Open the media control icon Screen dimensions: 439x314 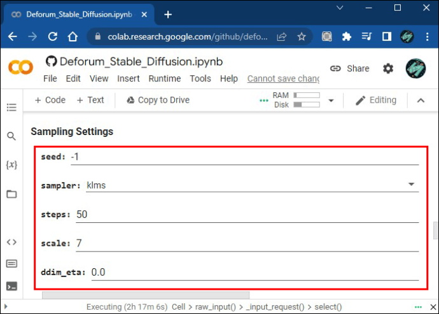[x=366, y=36]
